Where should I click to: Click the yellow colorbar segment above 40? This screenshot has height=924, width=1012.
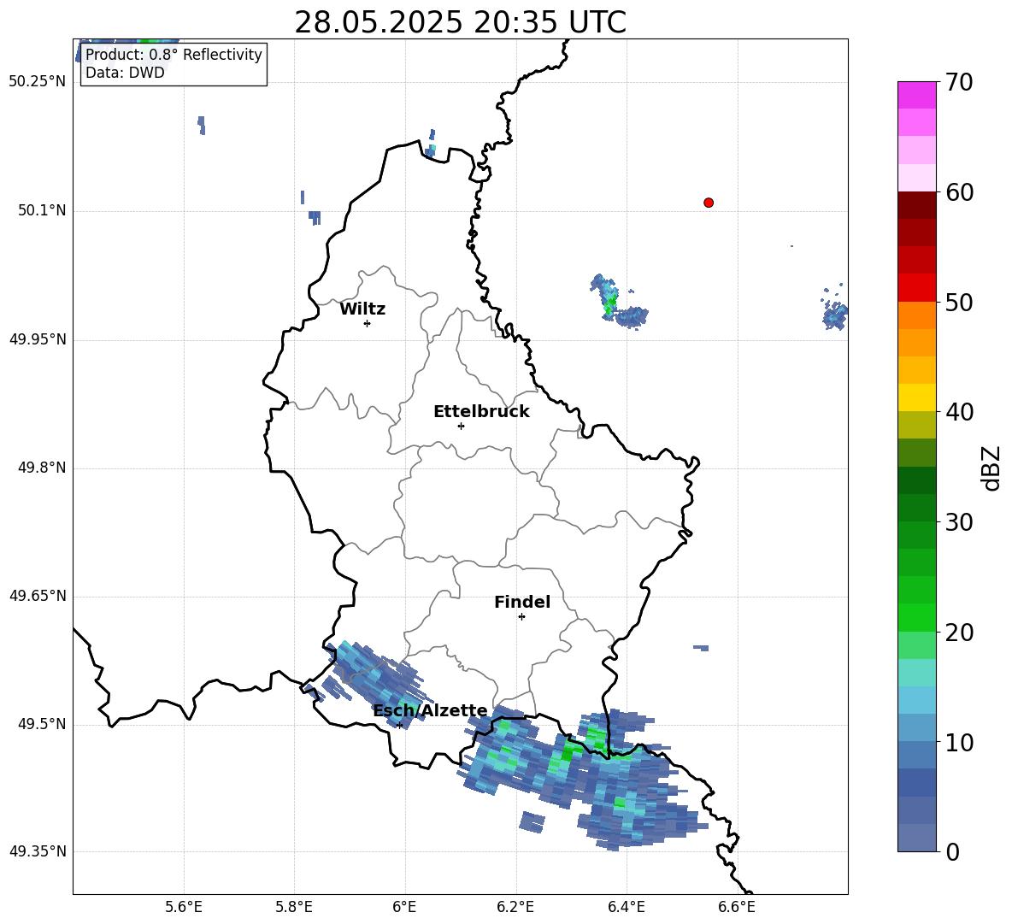(x=916, y=397)
